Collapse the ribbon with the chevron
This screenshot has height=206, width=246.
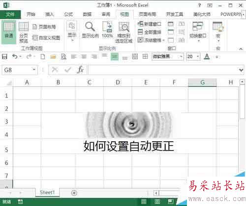pos(241,49)
